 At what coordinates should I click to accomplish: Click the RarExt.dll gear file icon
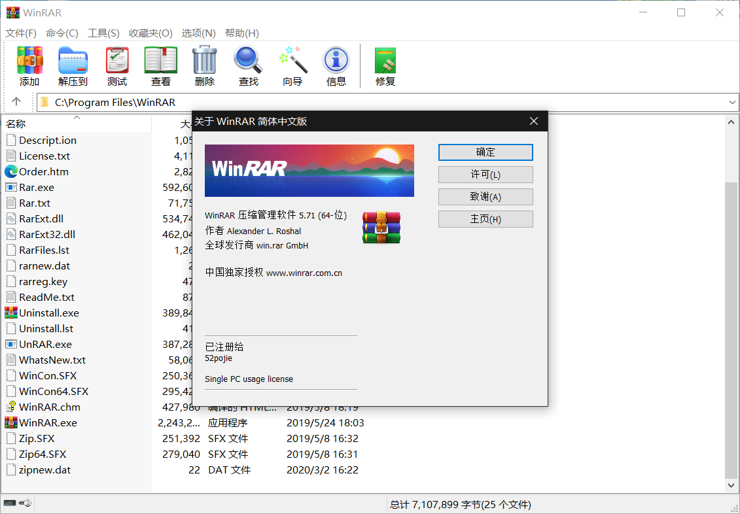(11, 219)
